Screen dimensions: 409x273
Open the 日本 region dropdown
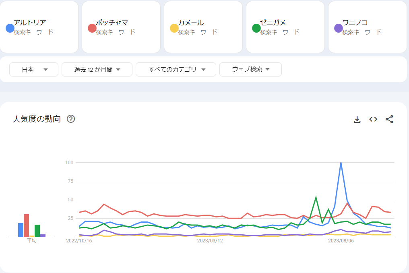[x=34, y=70]
